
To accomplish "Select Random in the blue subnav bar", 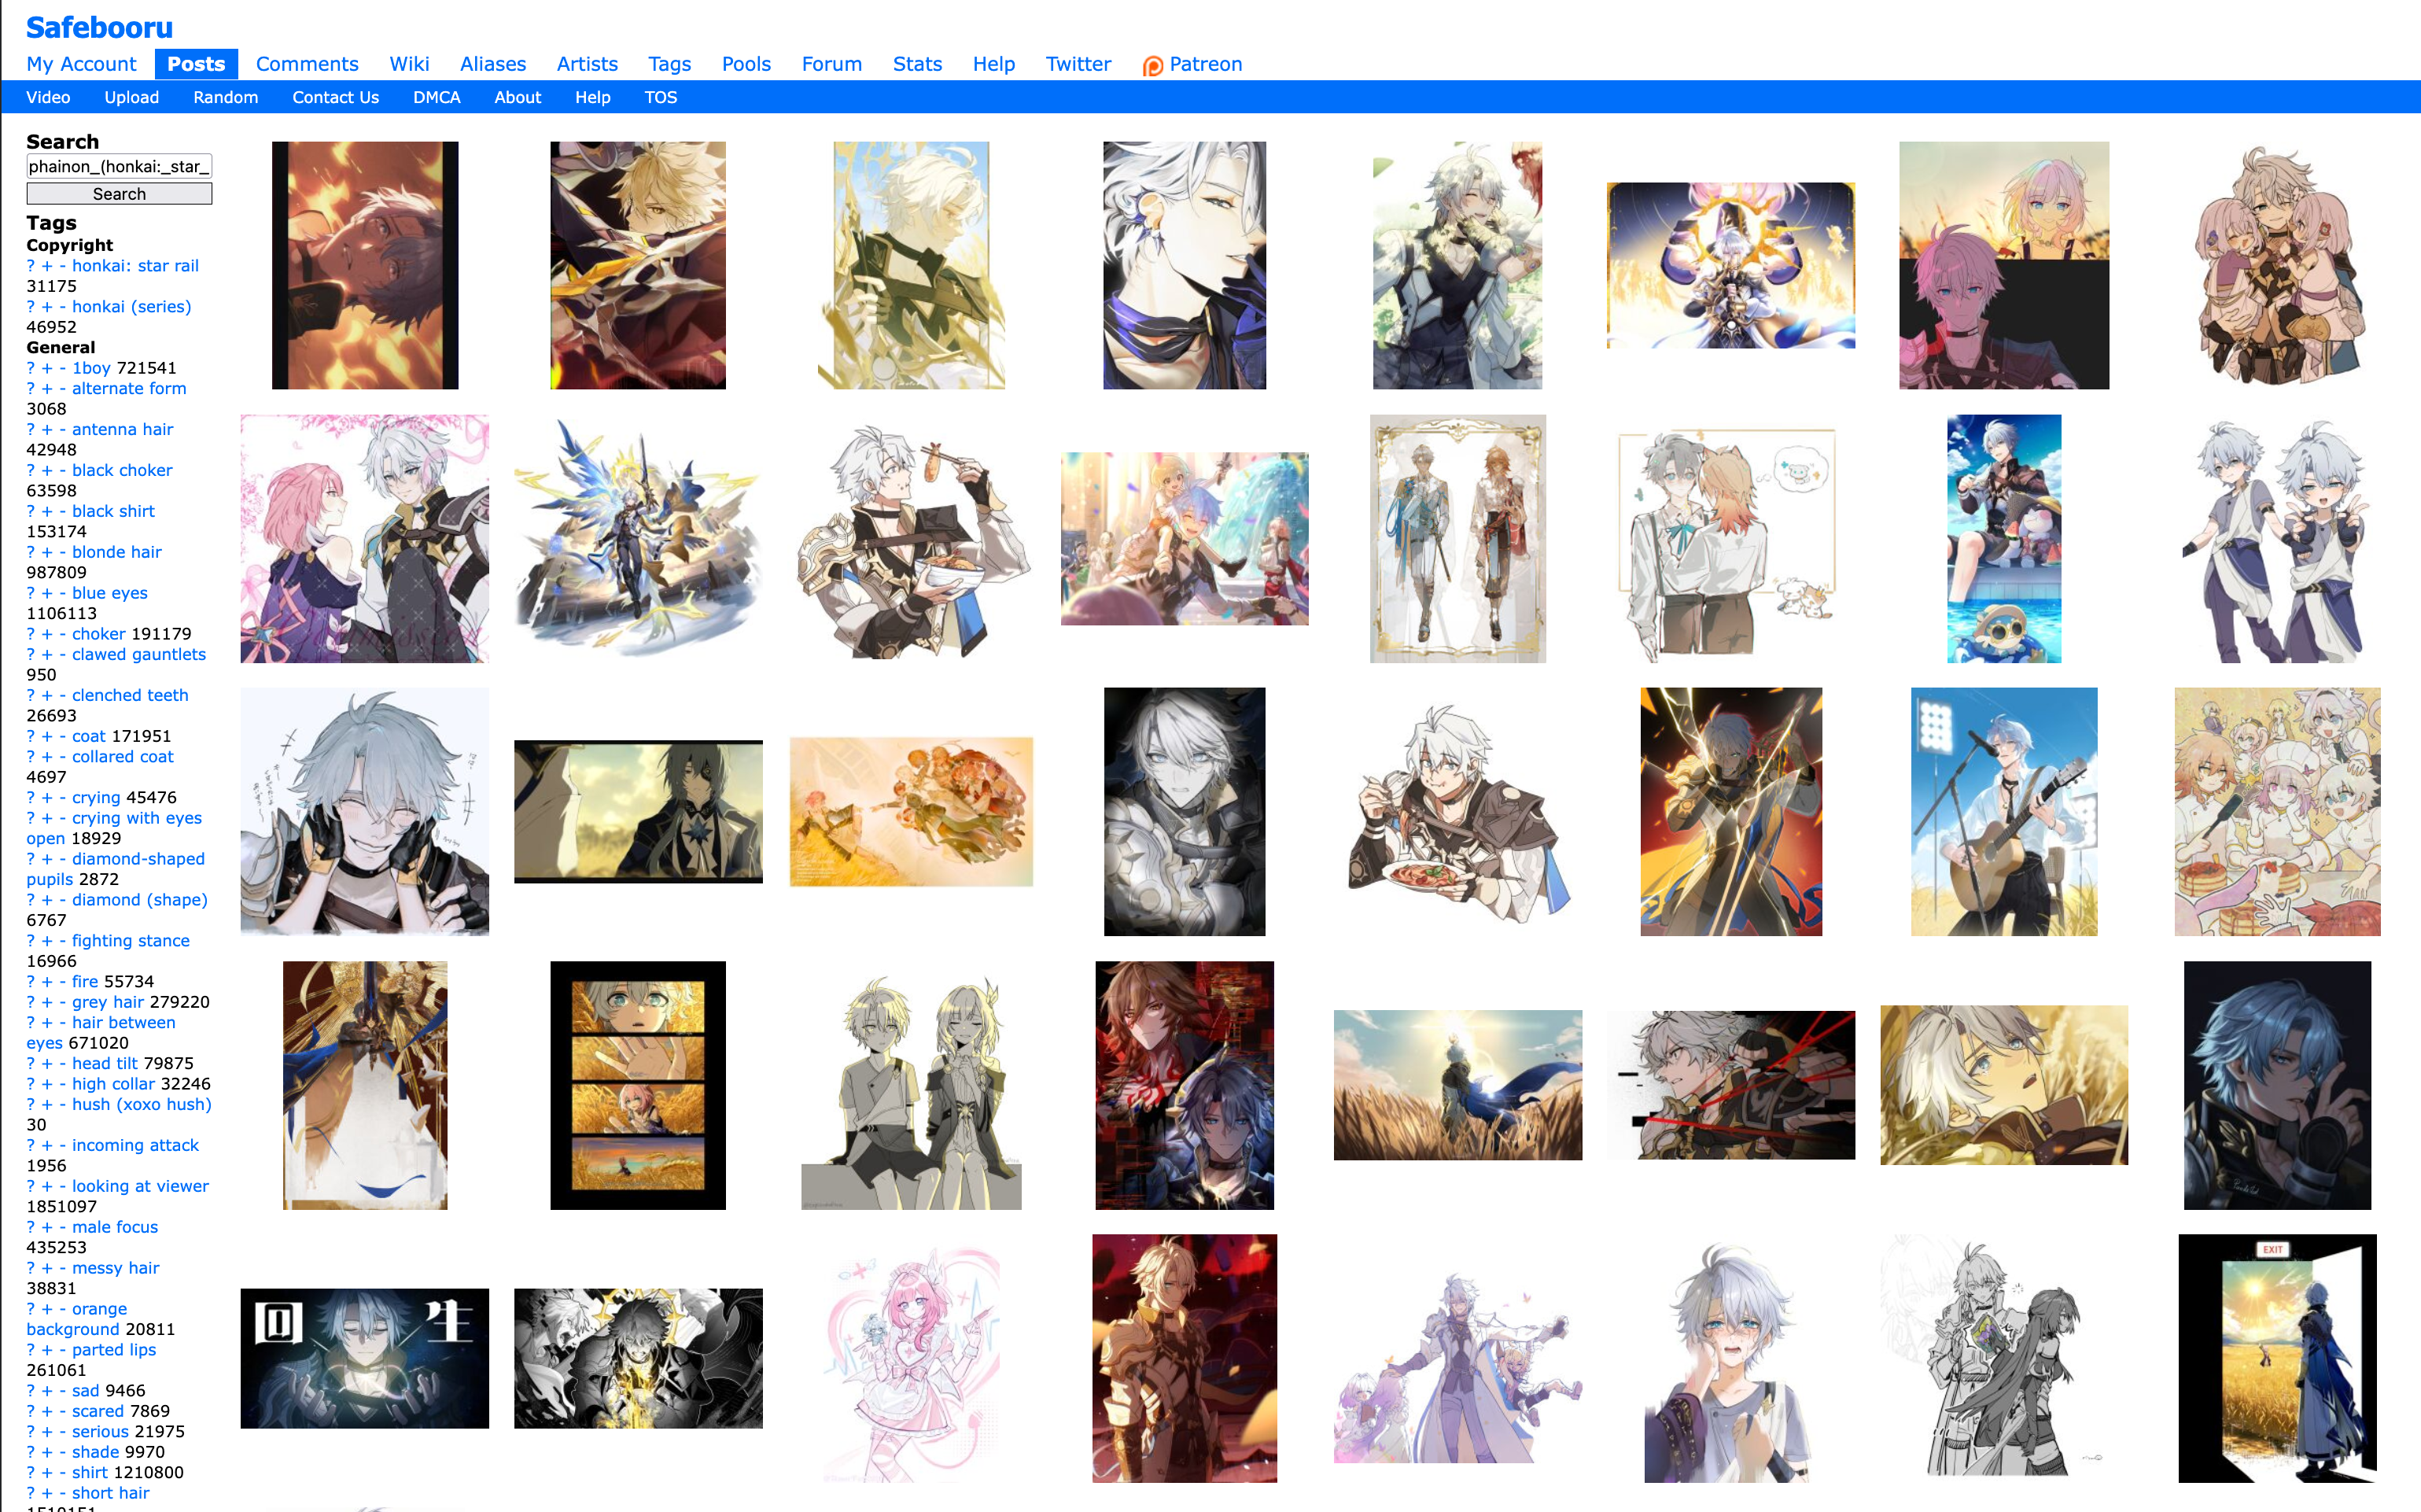I will [x=225, y=97].
